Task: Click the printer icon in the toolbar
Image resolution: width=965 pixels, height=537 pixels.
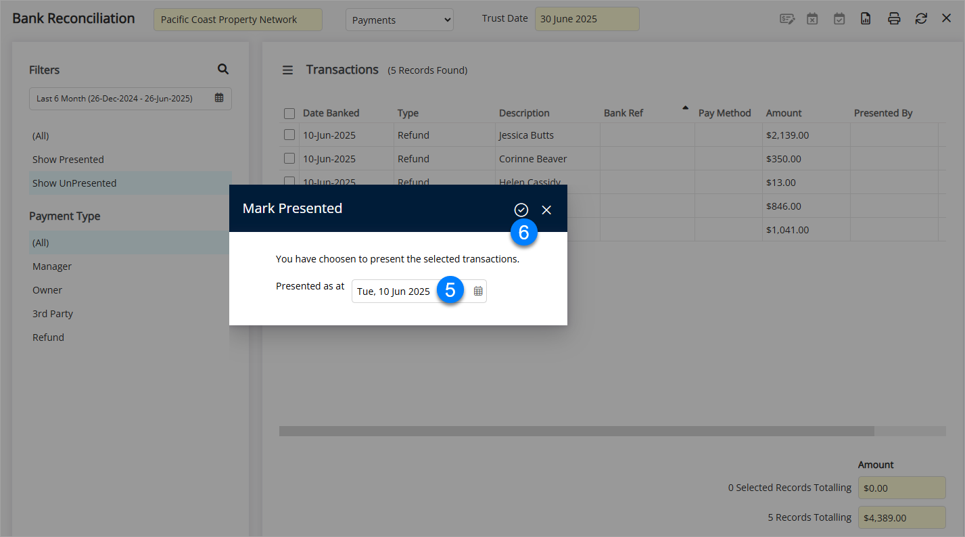Action: (894, 19)
